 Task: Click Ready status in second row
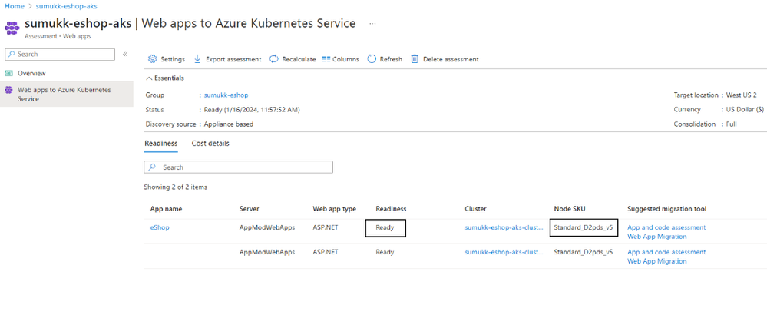[385, 252]
